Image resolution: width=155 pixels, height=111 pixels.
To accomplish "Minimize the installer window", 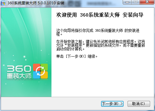I will tap(127, 2).
